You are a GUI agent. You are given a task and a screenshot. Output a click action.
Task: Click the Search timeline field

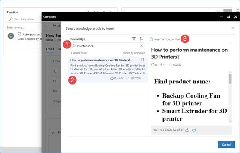[x=24, y=19]
